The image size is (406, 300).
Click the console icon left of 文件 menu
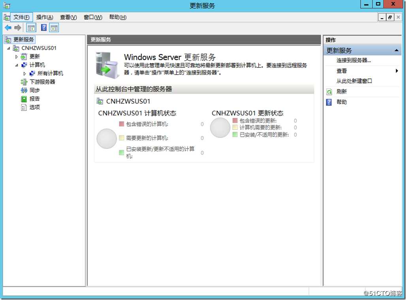click(7, 17)
